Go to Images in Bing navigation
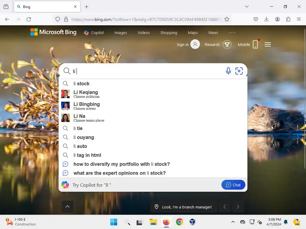Viewport: 306px width, 229px height. [121, 33]
